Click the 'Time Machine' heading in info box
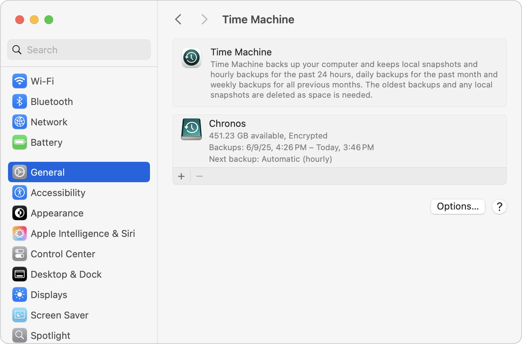 [241, 52]
